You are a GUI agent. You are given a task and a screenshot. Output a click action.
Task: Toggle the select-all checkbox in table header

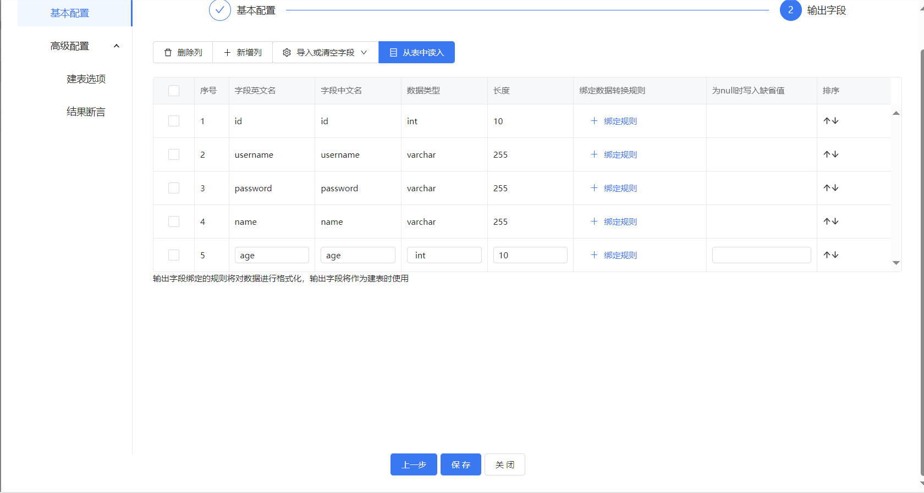click(x=174, y=91)
